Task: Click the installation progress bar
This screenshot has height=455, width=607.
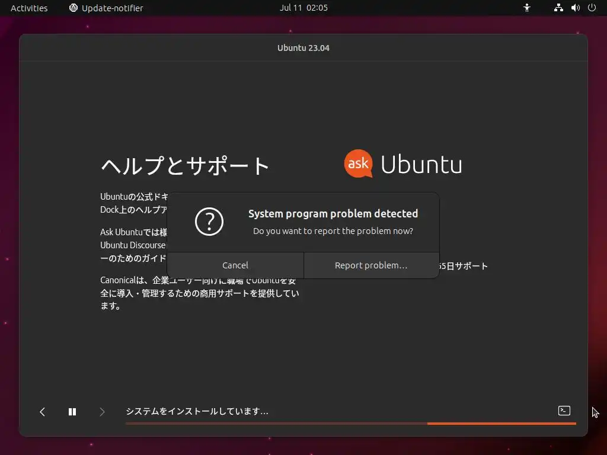Action: point(351,424)
